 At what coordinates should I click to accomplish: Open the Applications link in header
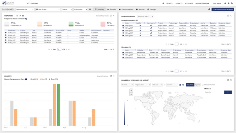32,3
